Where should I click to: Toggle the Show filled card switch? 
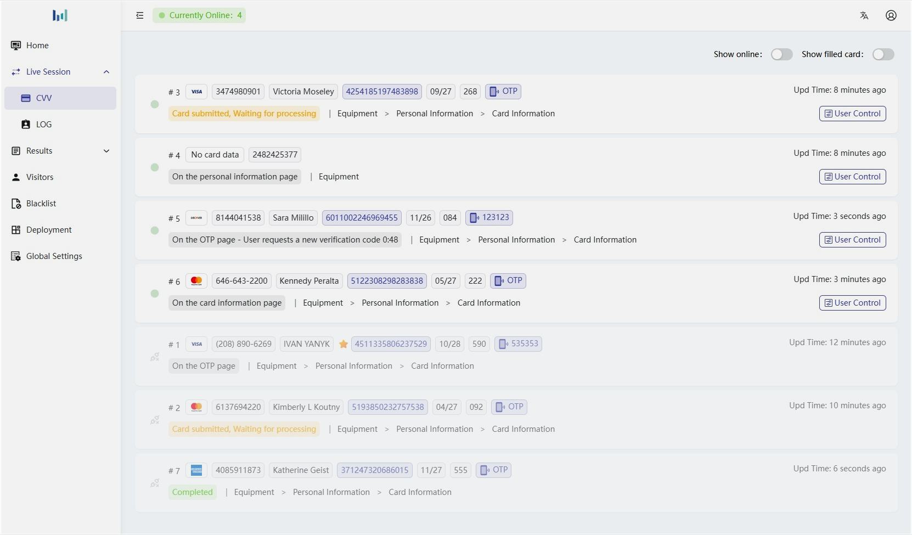pyautogui.click(x=883, y=54)
